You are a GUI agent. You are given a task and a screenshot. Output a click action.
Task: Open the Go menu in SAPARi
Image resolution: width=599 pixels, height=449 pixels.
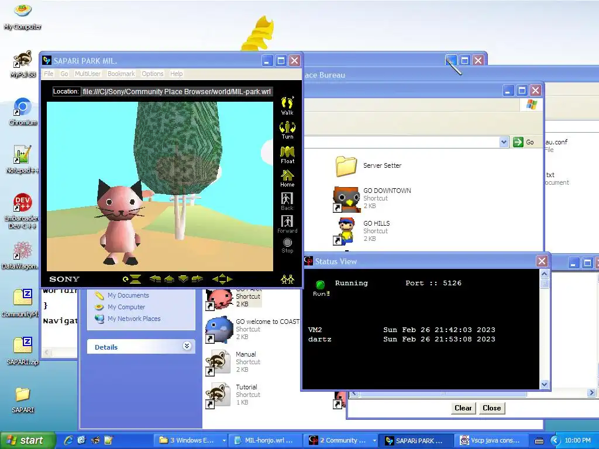[x=64, y=74]
